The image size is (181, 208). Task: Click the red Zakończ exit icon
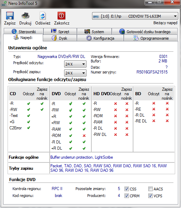click(61, 16)
